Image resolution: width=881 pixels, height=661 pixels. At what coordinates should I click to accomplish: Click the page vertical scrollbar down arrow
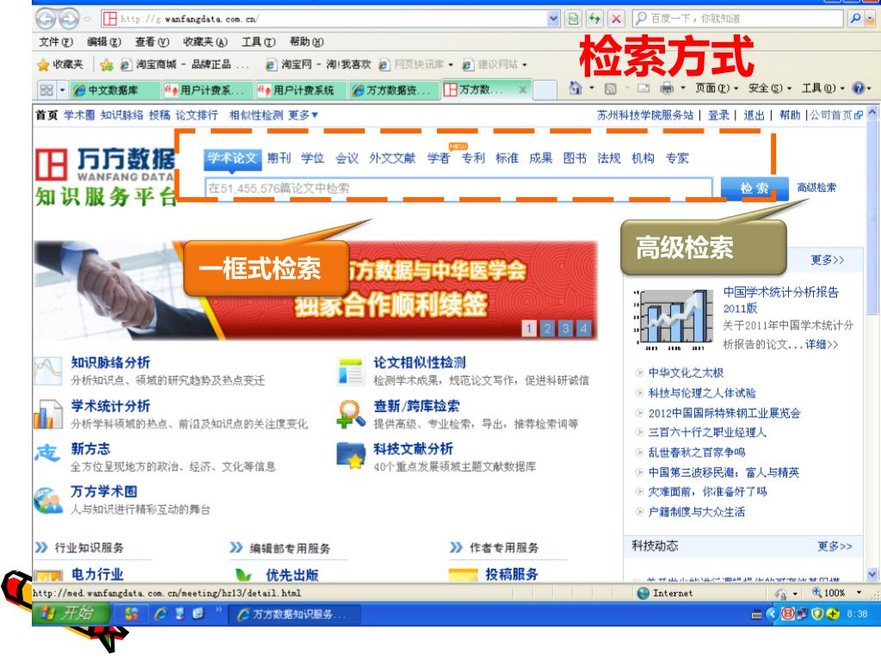[x=872, y=574]
